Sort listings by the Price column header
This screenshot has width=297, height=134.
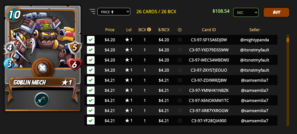click(110, 29)
